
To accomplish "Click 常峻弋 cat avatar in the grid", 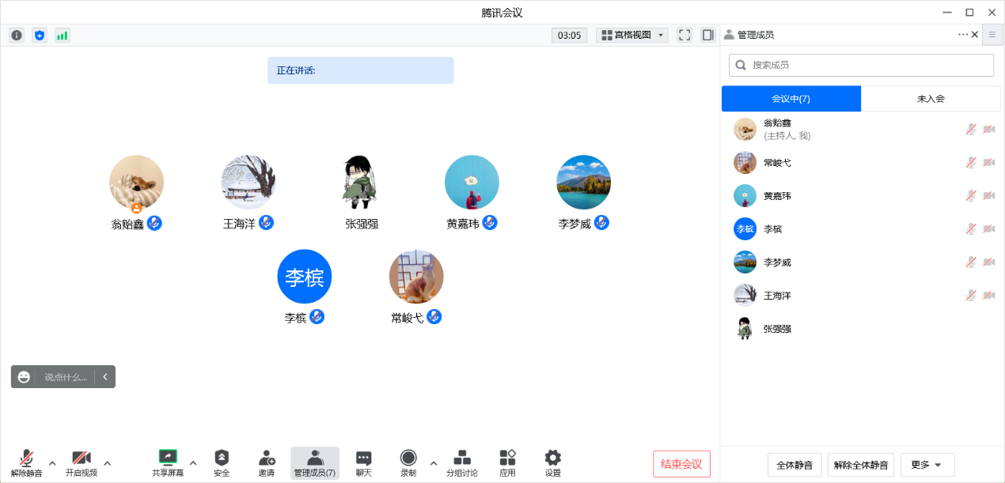I will tap(416, 277).
